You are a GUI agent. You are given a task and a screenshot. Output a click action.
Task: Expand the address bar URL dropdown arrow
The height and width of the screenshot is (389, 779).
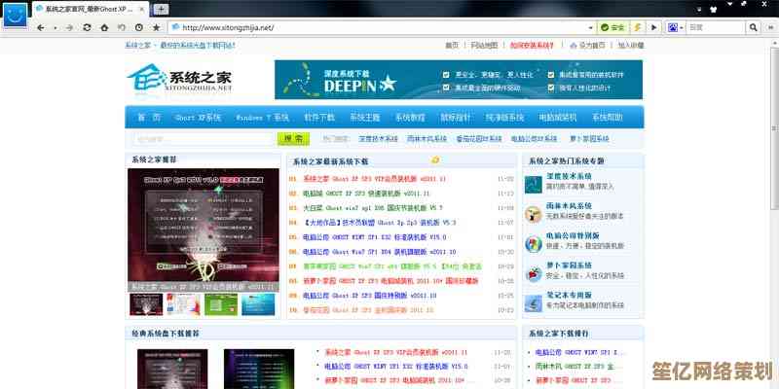tap(590, 28)
